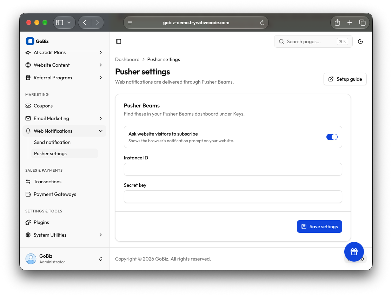Reload the page in Safari
392x296 pixels.
262,23
